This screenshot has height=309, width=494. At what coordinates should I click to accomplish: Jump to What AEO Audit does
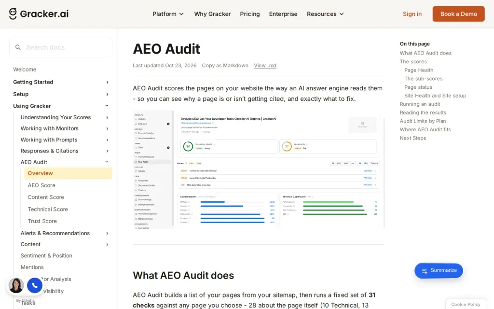coord(425,53)
